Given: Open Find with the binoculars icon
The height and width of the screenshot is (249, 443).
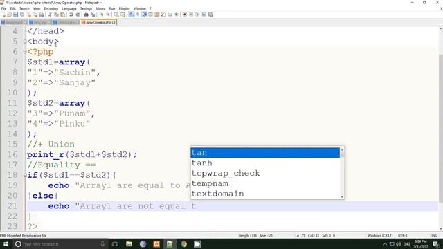Looking at the screenshot, I should tap(86, 15).
